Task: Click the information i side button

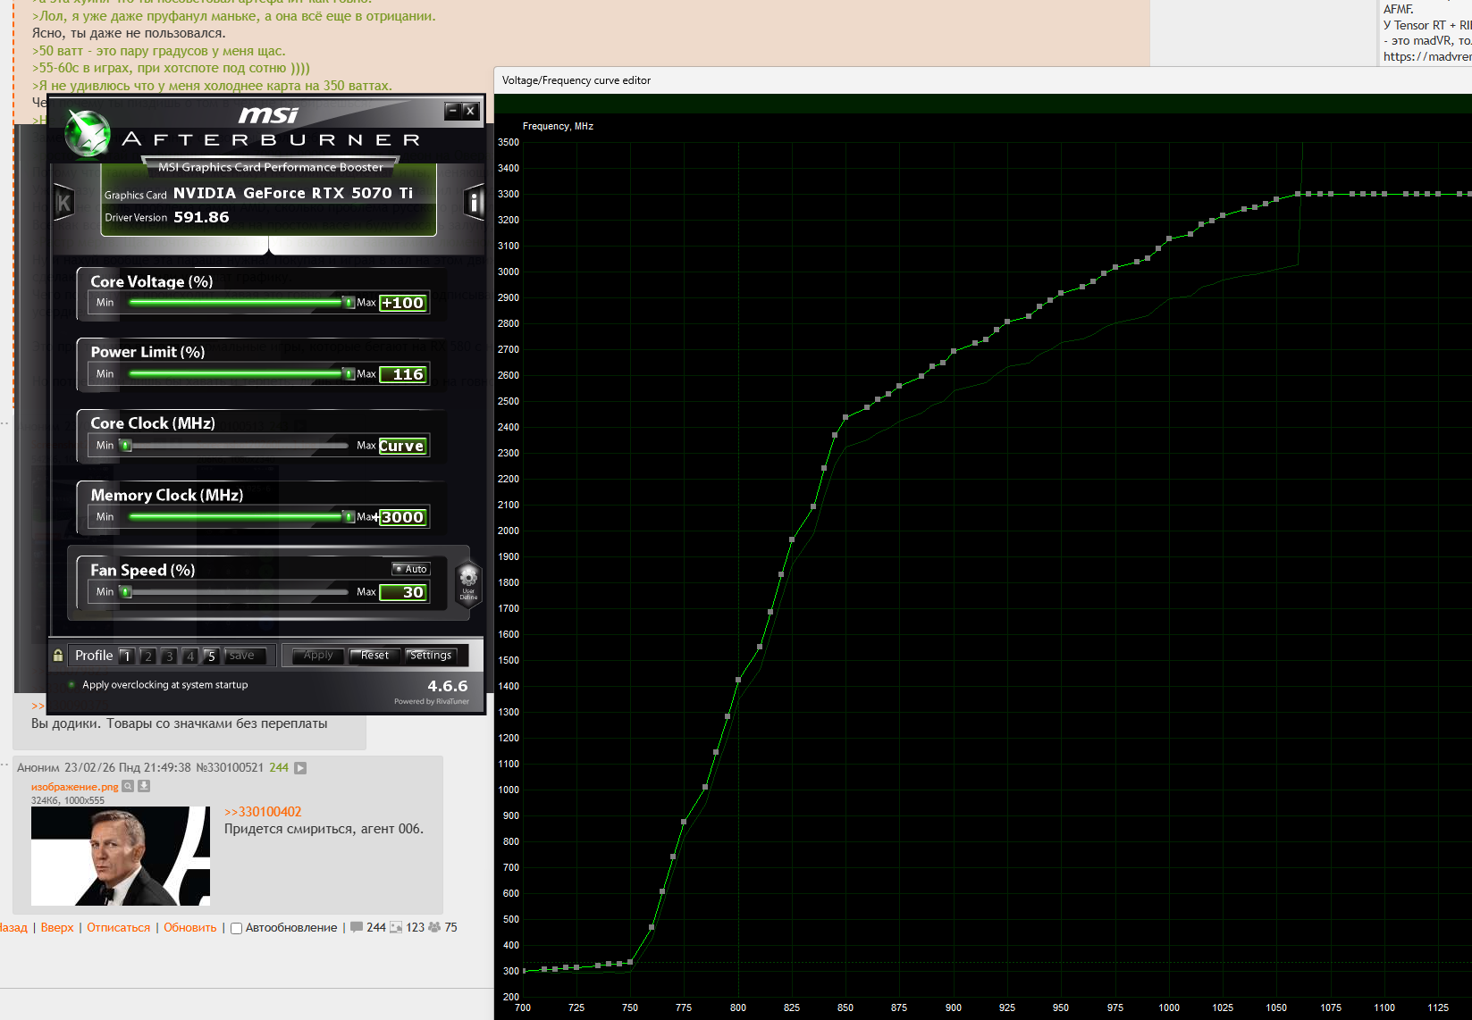Action: coord(475,203)
